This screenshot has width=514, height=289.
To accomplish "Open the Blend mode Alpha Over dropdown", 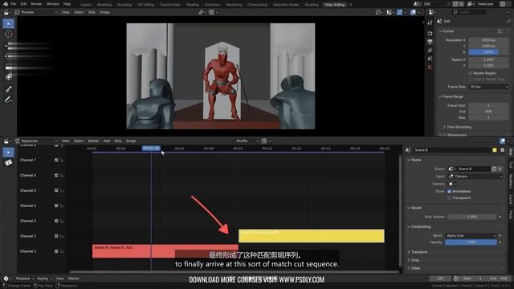I will point(471,235).
